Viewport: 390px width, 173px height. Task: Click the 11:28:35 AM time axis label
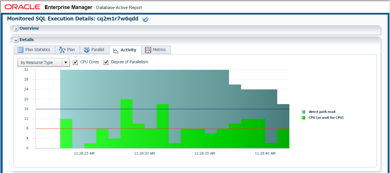[205, 153]
